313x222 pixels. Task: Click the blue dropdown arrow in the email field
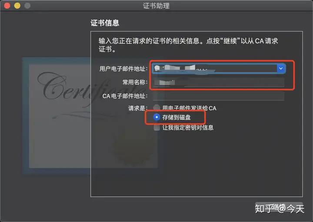[x=281, y=68]
